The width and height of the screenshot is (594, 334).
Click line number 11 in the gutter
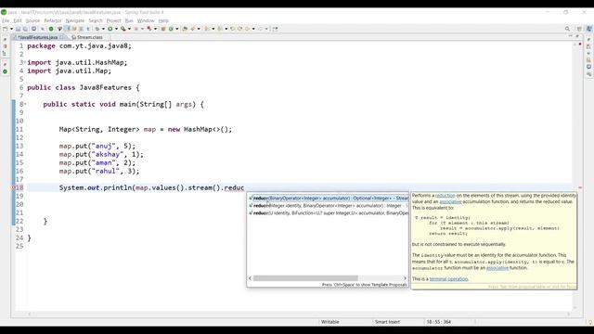19,129
